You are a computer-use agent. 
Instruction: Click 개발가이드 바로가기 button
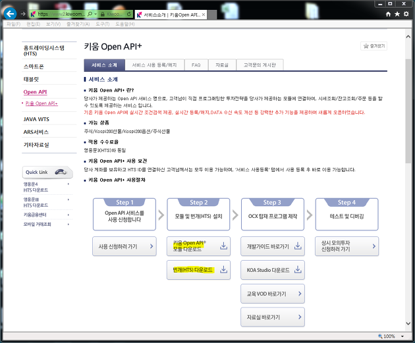point(273,246)
